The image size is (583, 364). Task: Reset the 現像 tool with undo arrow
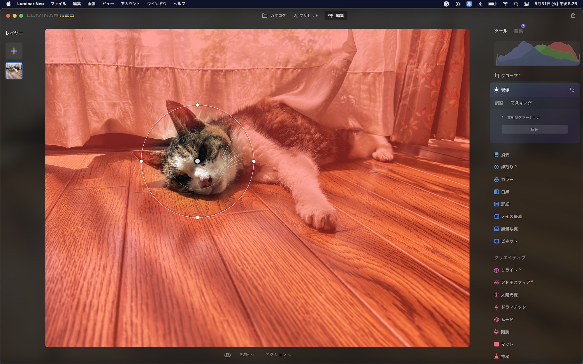pyautogui.click(x=572, y=90)
